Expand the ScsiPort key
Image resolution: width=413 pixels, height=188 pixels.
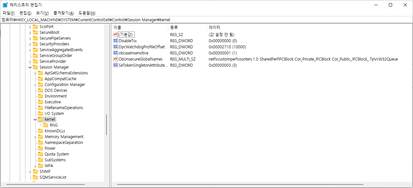pyautogui.click(x=30, y=27)
